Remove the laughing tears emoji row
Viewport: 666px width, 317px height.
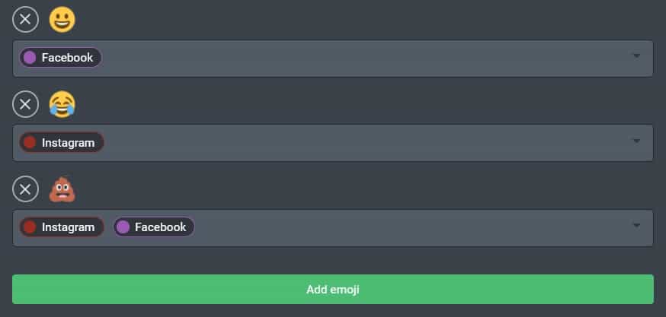tap(25, 104)
